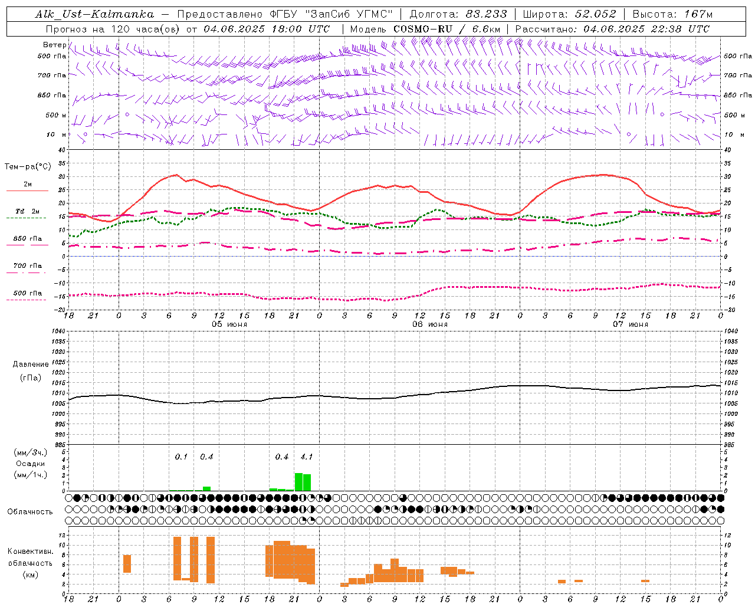Click the elevation text Высота: 167м
The height and width of the screenshot is (604, 755).
click(672, 14)
